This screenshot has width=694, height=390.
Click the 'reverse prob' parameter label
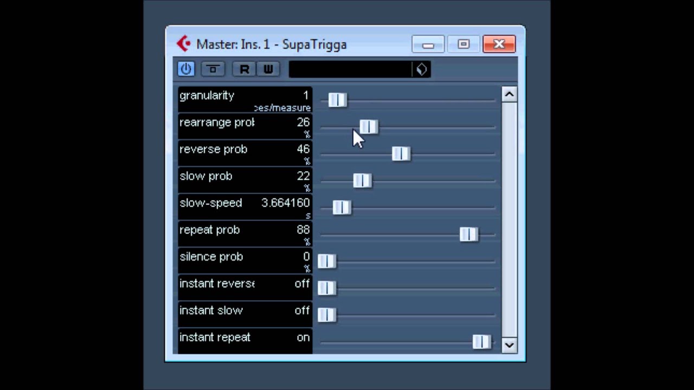tap(213, 149)
